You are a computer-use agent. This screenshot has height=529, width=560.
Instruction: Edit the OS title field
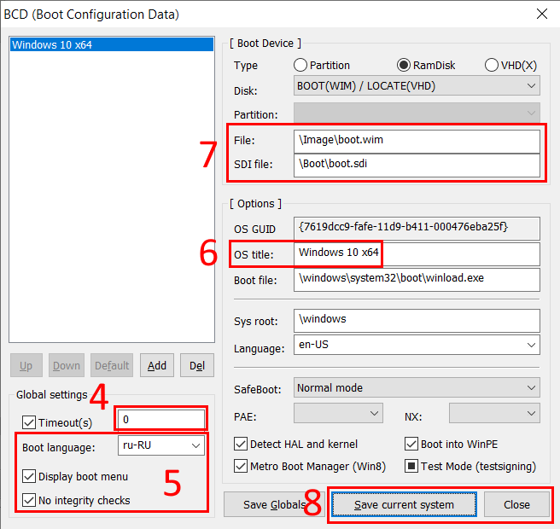click(x=417, y=253)
